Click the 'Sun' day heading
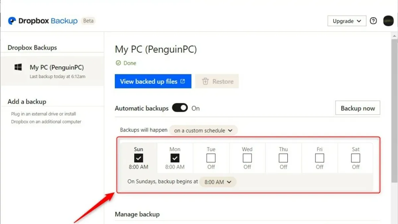This screenshot has height=224, width=398. (139, 149)
